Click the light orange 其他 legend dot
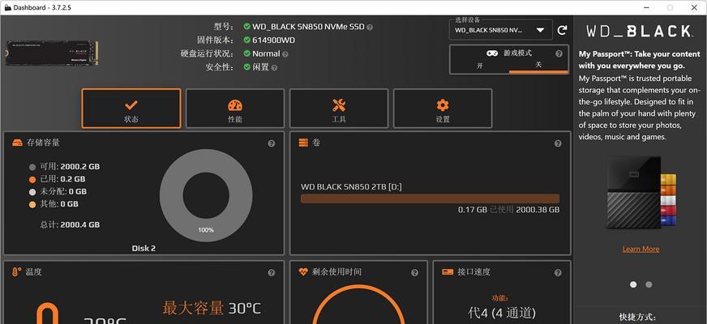The image size is (707, 324). (32, 204)
